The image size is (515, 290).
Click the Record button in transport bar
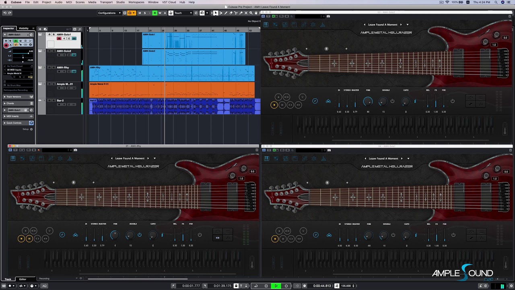[x=286, y=286]
